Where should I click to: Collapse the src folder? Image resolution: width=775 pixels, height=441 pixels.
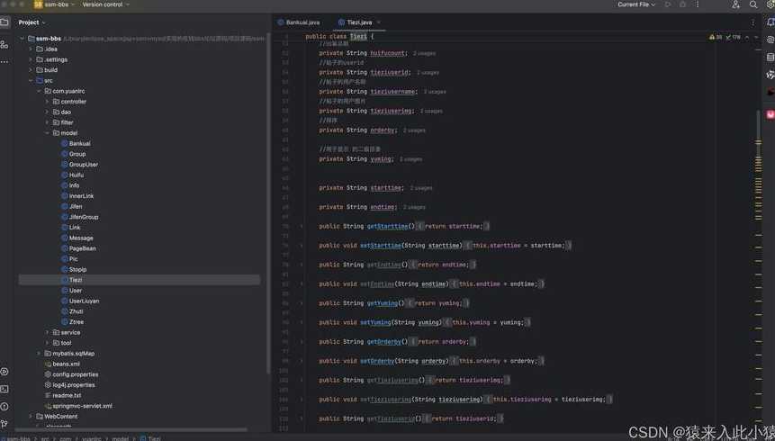pos(31,81)
